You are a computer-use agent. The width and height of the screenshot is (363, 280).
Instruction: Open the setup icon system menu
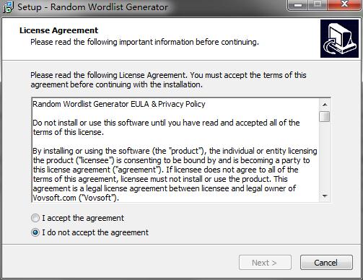(8, 7)
